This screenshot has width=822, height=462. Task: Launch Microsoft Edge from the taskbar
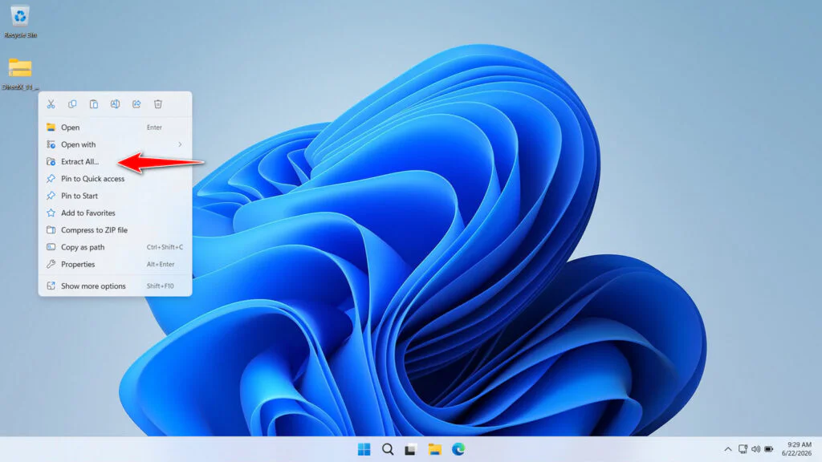tap(458, 449)
